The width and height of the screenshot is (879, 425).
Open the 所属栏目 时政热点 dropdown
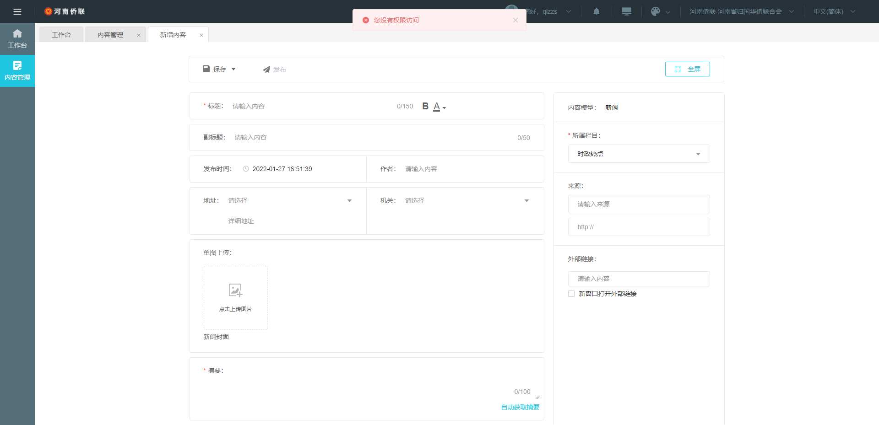coord(639,154)
